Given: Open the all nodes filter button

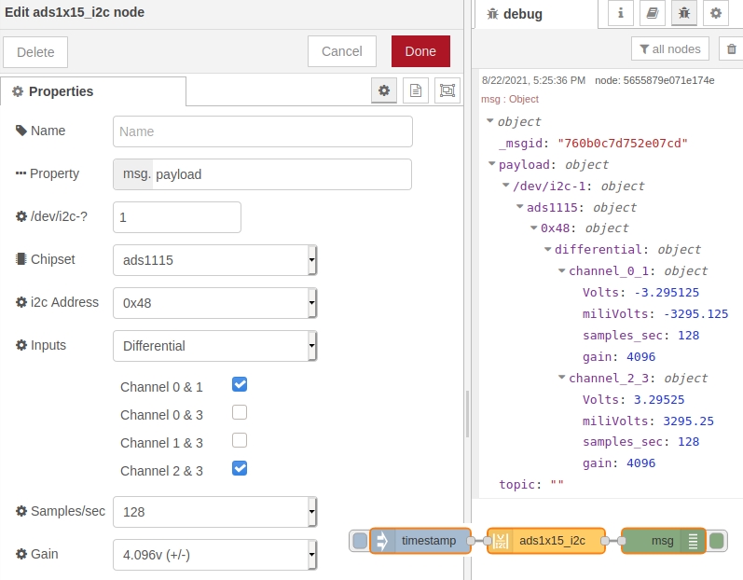Looking at the screenshot, I should [670, 48].
